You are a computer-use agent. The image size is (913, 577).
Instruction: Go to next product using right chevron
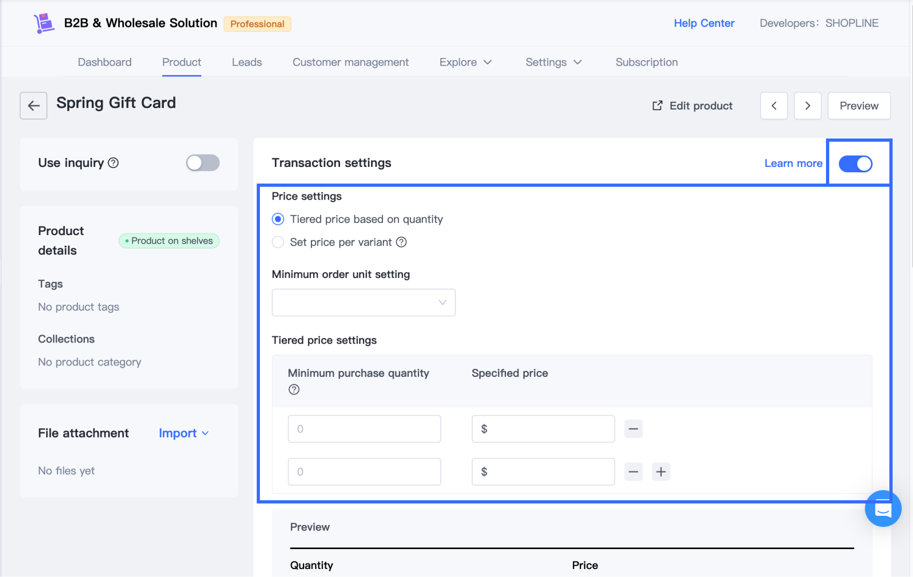click(808, 106)
